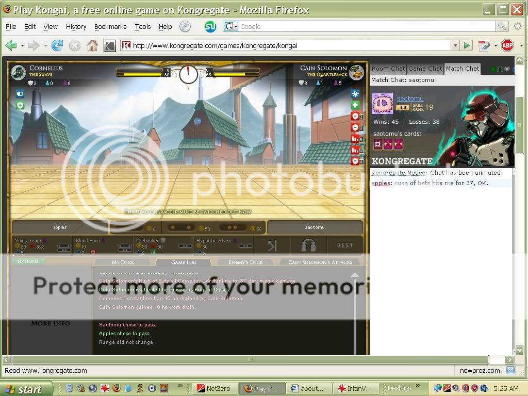This screenshot has width=528, height=396.
Task: Click the REST button
Action: pos(345,245)
